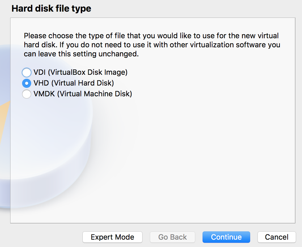Continue to the next wizard step

[x=226, y=237]
